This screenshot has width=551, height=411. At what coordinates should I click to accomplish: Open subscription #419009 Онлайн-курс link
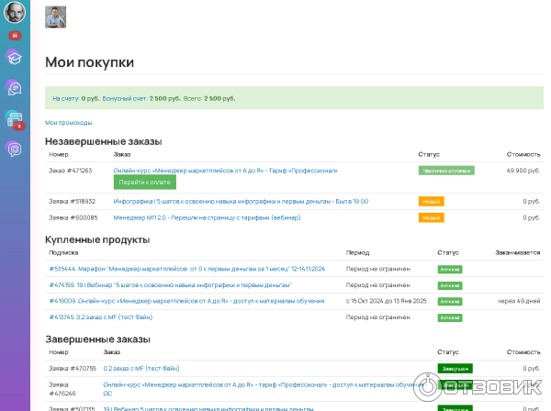(186, 300)
